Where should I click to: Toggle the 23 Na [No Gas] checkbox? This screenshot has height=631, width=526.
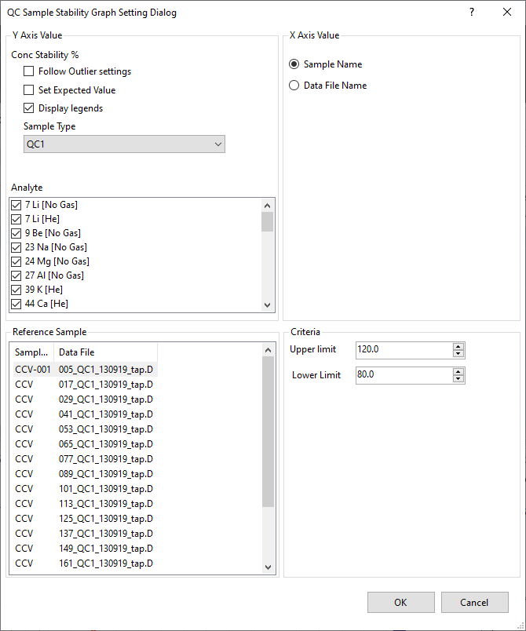16,247
